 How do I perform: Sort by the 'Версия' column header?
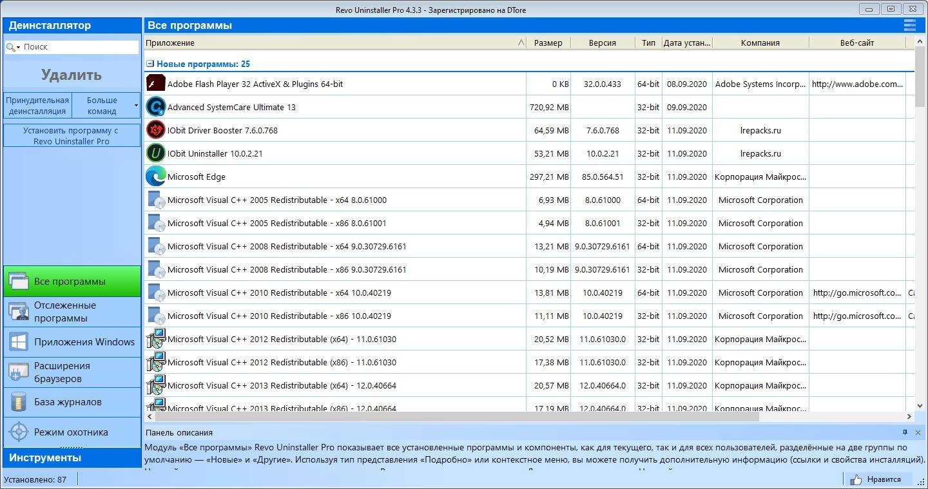[x=603, y=43]
